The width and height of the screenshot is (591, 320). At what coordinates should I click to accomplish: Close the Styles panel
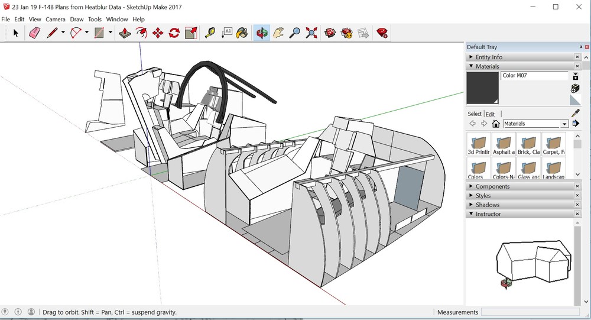click(x=577, y=196)
